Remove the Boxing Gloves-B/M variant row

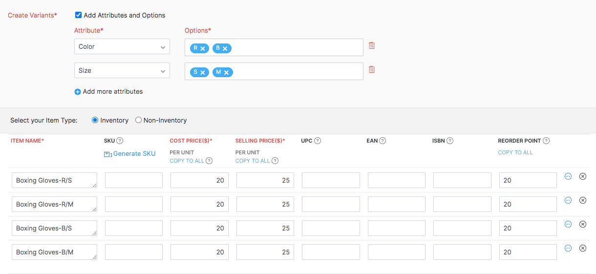tap(582, 248)
